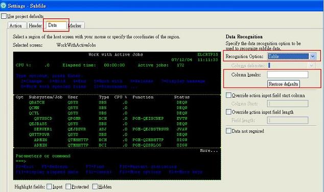The width and height of the screenshot is (324, 192).
Task: Click the QEJBSVR user entry
Action: tap(77, 129)
